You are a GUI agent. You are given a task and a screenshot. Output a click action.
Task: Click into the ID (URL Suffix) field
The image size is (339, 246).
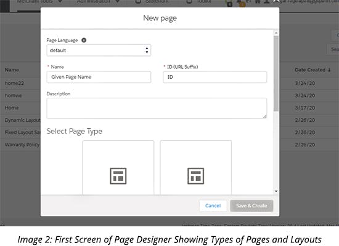[214, 77]
